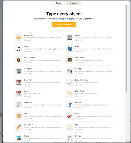131x143 pixels.
Task: Select the carrot Habit Track icon
Action: (x=19, y=127)
